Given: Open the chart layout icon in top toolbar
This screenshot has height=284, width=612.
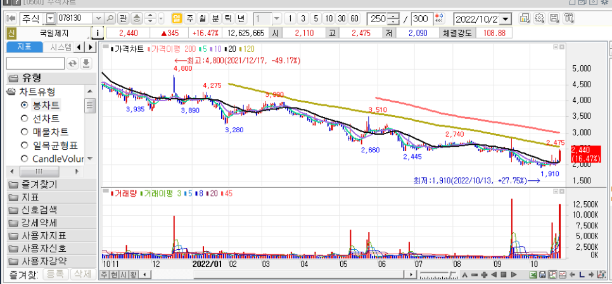Looking at the screenshot, I should tap(525, 18).
